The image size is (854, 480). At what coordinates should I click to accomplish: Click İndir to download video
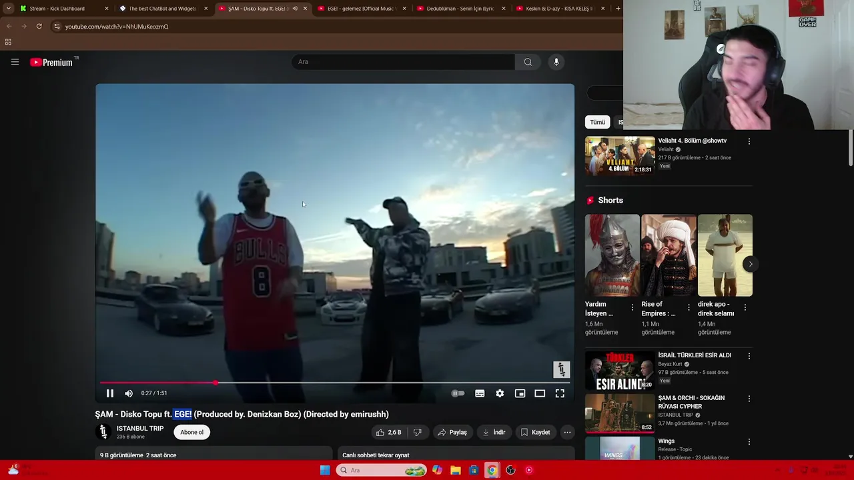[x=494, y=433]
